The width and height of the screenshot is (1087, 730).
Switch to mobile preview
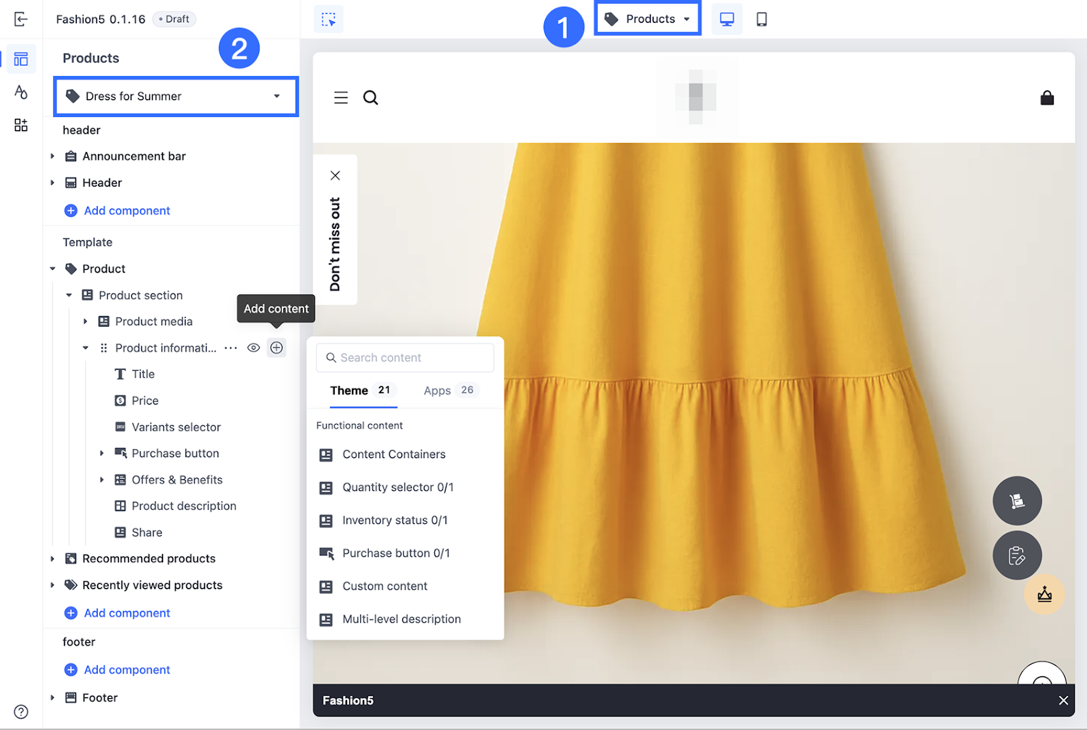(x=762, y=19)
